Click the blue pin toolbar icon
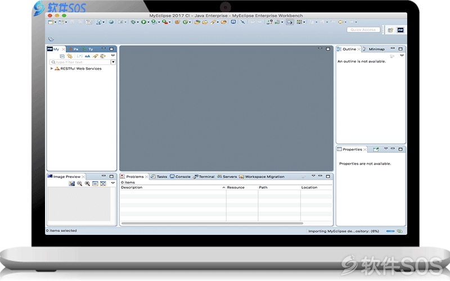The image size is (450, 281). click(243, 22)
